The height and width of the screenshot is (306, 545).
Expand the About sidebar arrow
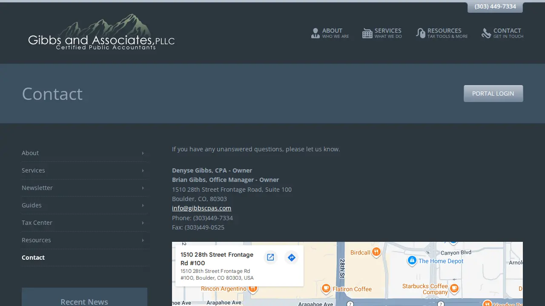143,153
